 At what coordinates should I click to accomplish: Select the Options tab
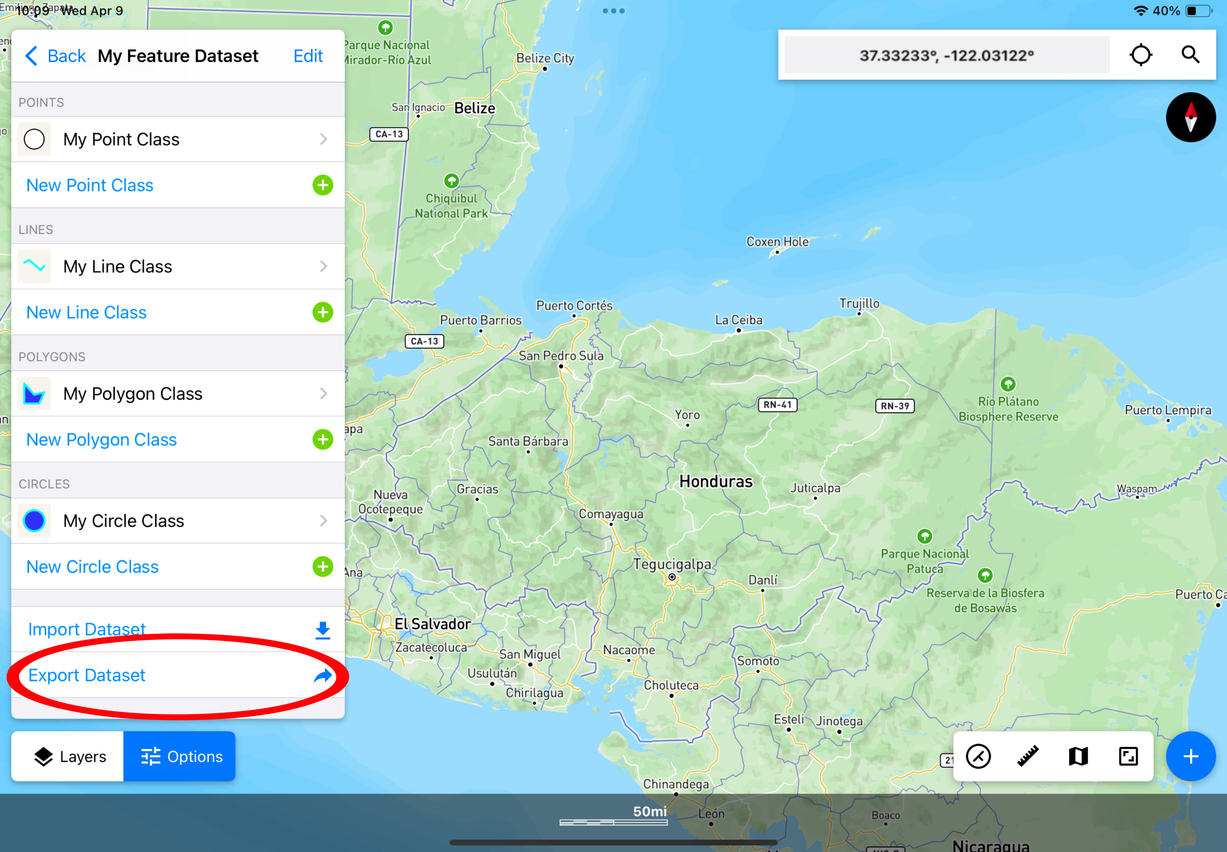click(x=180, y=756)
